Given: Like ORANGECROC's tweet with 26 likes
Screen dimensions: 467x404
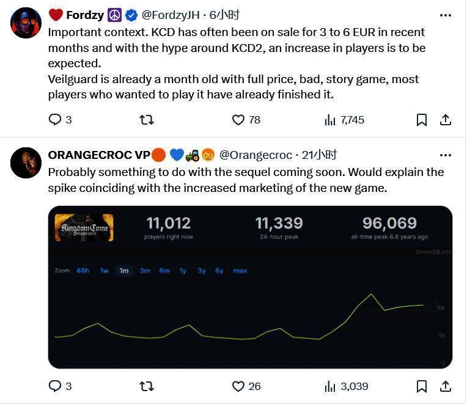Looking at the screenshot, I should pyautogui.click(x=238, y=386).
